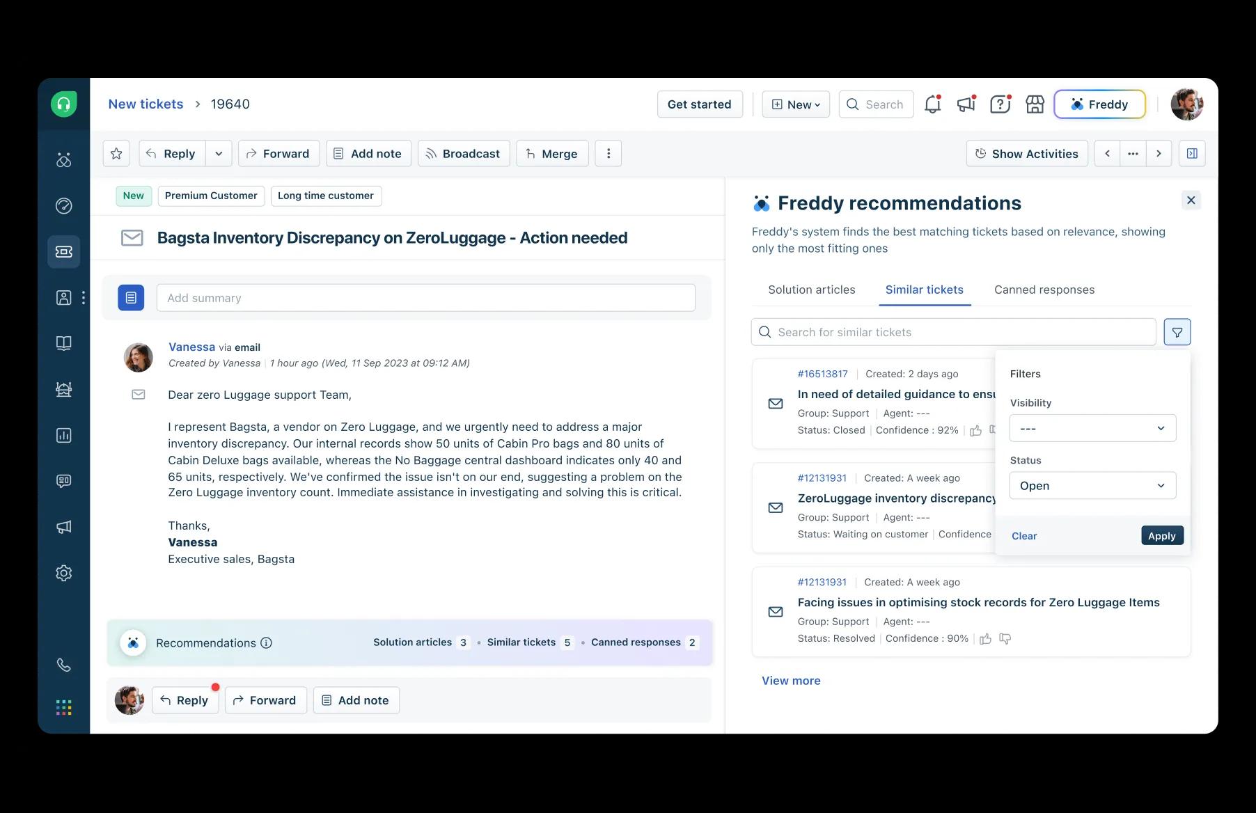The height and width of the screenshot is (813, 1256).
Task: Open ticket #16513817
Action: tap(822, 374)
